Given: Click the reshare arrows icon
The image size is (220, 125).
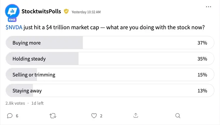Looking at the screenshot, I should click(53, 116).
